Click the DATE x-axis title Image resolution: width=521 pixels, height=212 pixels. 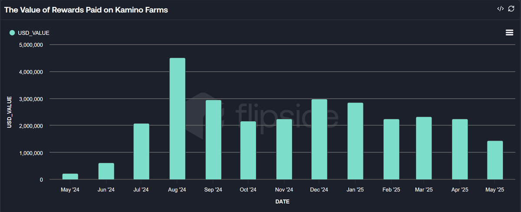pyautogui.click(x=282, y=202)
